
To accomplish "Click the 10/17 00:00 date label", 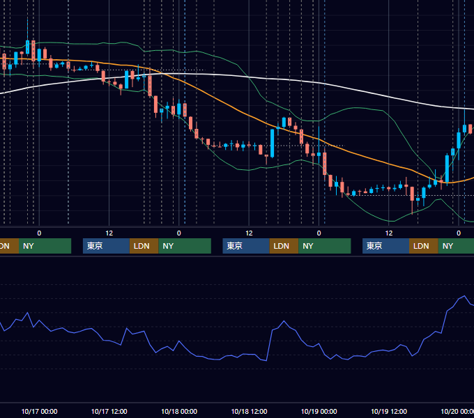I will [x=39, y=411].
